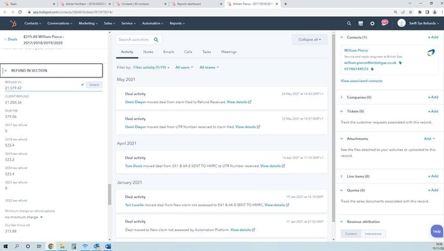Open browser extensions puzzle icon
The image size is (444, 251).
pyautogui.click(x=419, y=12)
